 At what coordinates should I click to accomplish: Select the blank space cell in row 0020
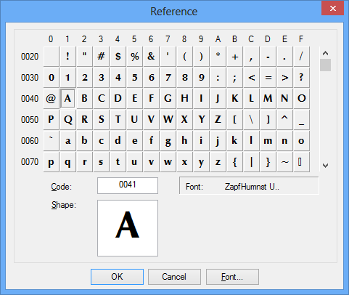pos(51,57)
